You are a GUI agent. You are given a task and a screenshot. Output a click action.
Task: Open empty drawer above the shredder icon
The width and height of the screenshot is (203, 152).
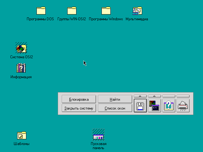pyautogui.click(x=183, y=96)
